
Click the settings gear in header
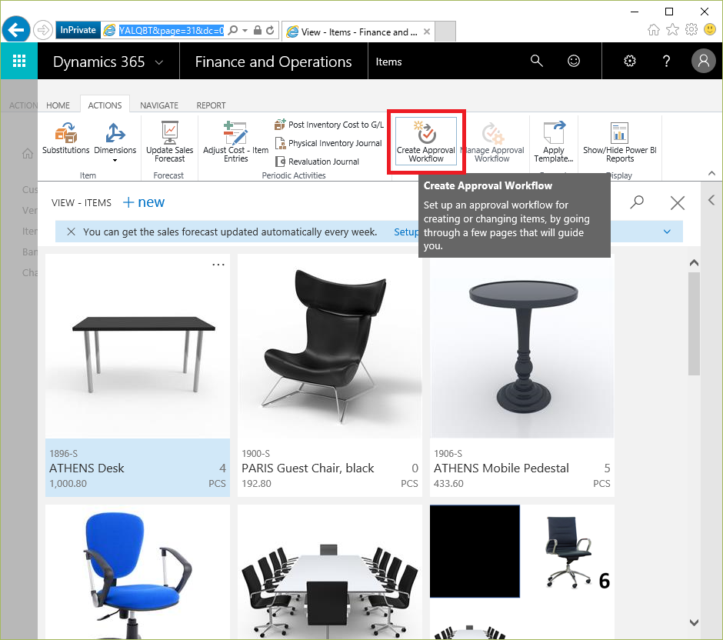pyautogui.click(x=630, y=62)
